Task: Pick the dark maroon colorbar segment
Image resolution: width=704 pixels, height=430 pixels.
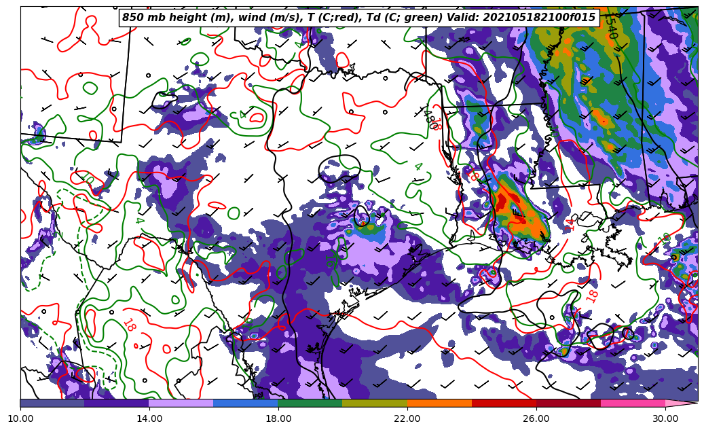Action: (568, 403)
